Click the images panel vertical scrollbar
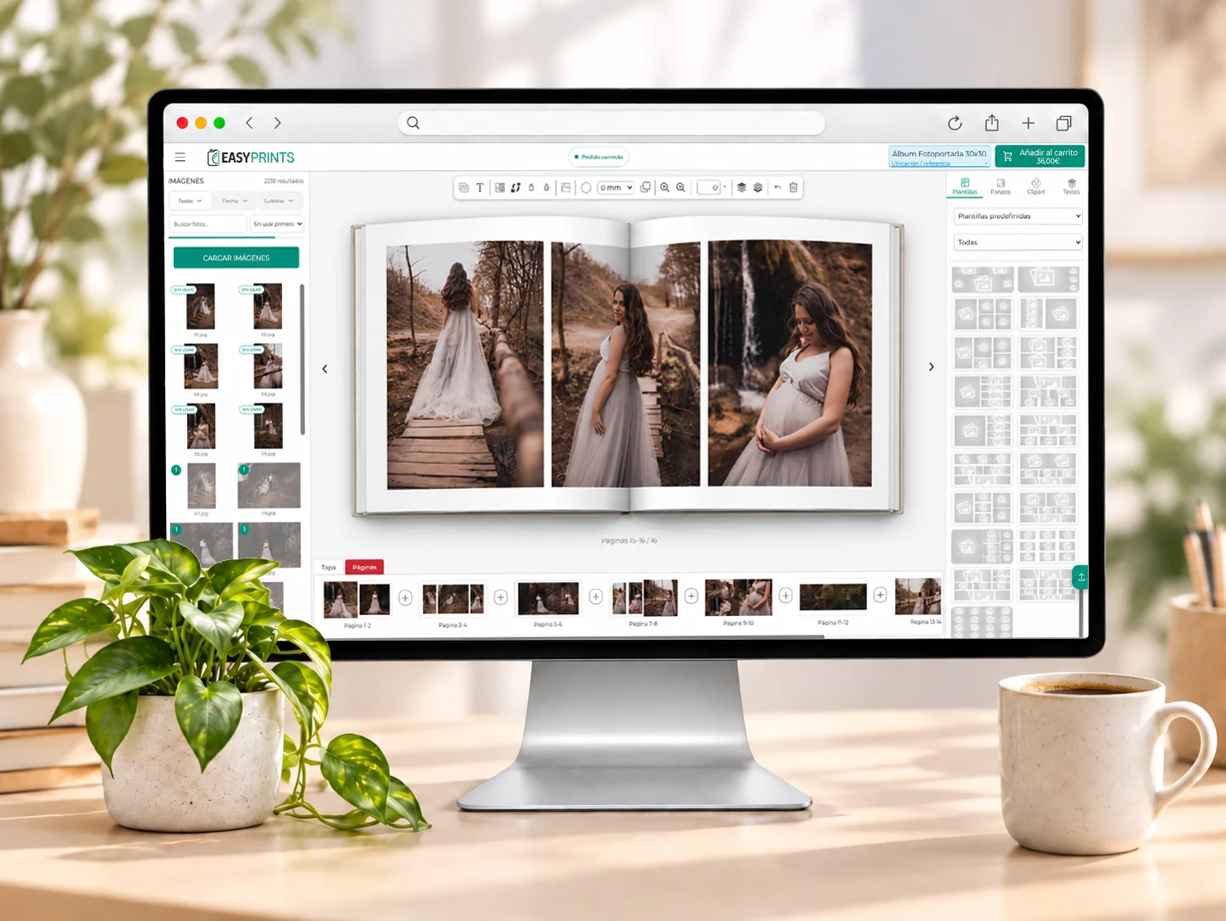This screenshot has height=921, width=1226. 302,360
